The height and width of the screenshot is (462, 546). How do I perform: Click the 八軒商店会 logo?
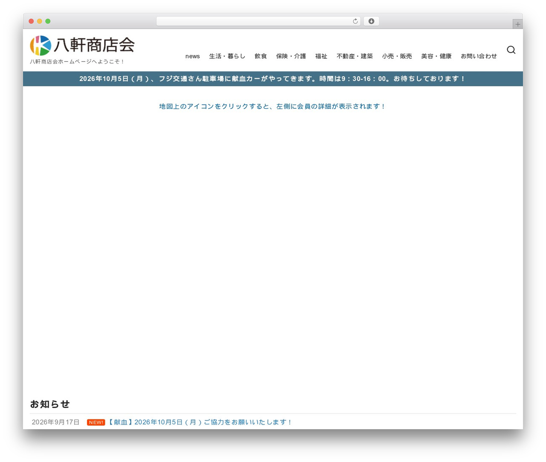click(82, 45)
